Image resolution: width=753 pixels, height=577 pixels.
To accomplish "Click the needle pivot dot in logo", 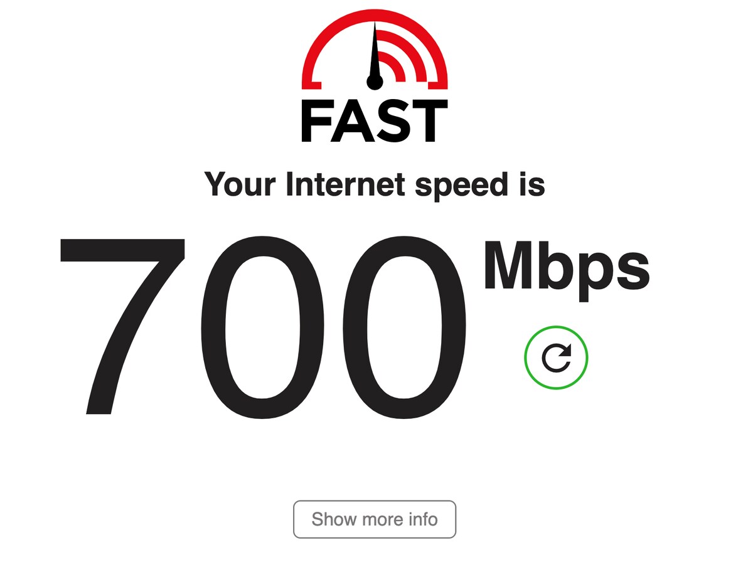I will coord(375,81).
